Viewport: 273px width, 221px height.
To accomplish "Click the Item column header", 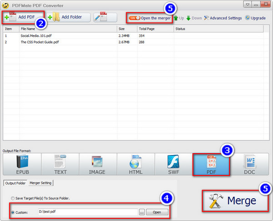I will [11, 29].
